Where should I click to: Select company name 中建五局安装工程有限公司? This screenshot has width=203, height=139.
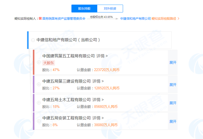[66, 118]
